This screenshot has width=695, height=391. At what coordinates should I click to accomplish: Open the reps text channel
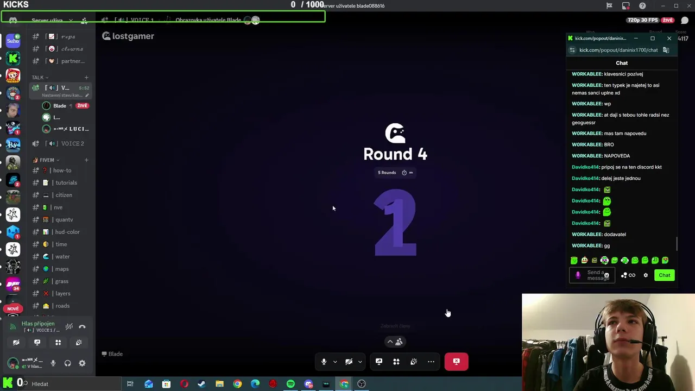click(x=60, y=36)
